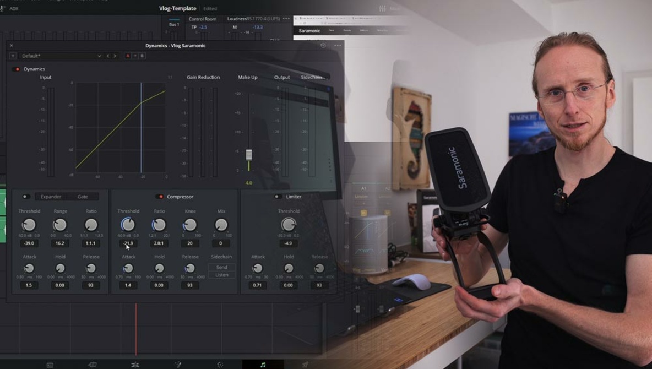Click the ADR microphone icon at top left
This screenshot has height=369, width=652.
(x=3, y=8)
